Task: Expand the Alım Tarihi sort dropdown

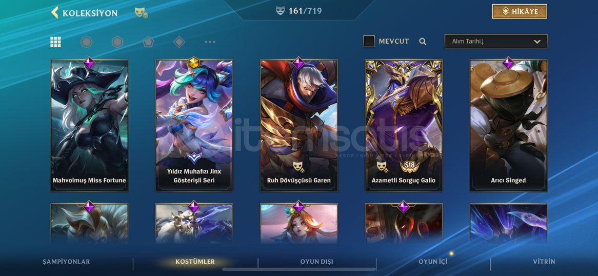Action: [496, 41]
